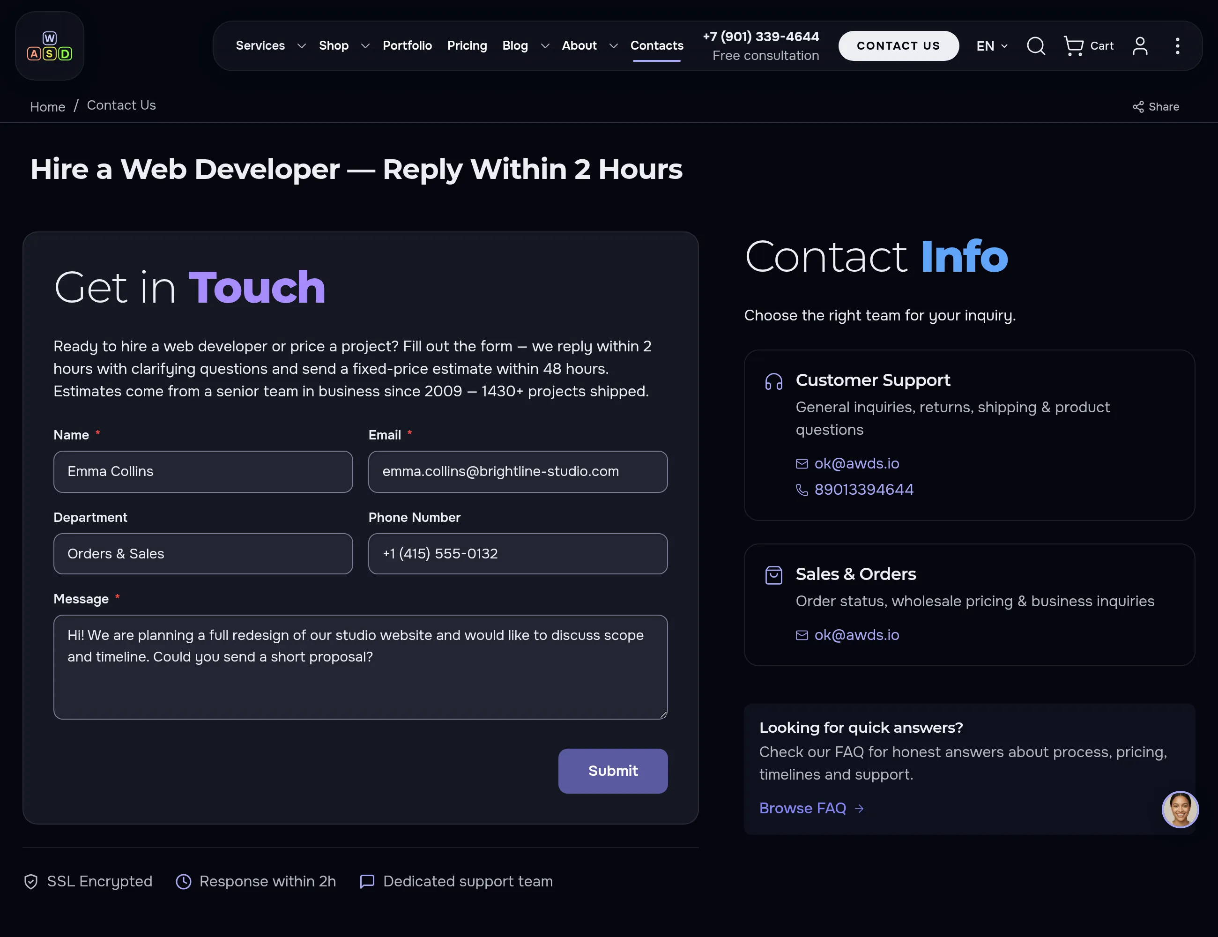The width and height of the screenshot is (1218, 937).
Task: Open the search magnifier icon
Action: click(1036, 46)
